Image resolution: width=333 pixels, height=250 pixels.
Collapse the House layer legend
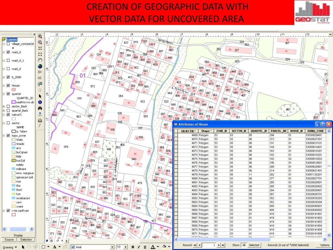click(x=4, y=86)
